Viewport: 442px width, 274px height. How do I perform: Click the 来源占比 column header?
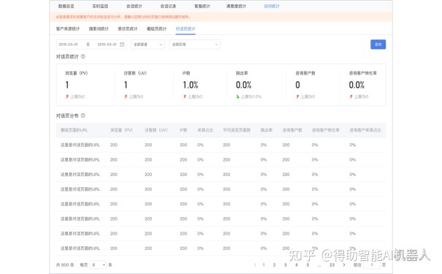205,130
